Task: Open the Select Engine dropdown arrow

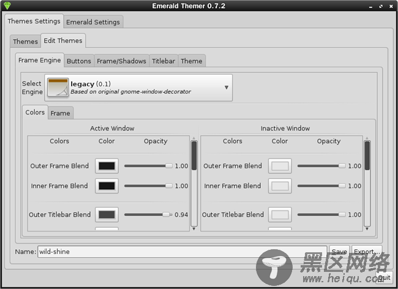Action: (x=227, y=88)
